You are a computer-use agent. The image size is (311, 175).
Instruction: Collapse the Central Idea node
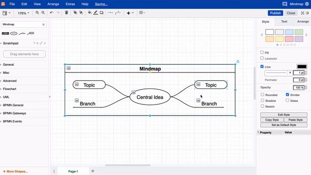click(x=134, y=92)
